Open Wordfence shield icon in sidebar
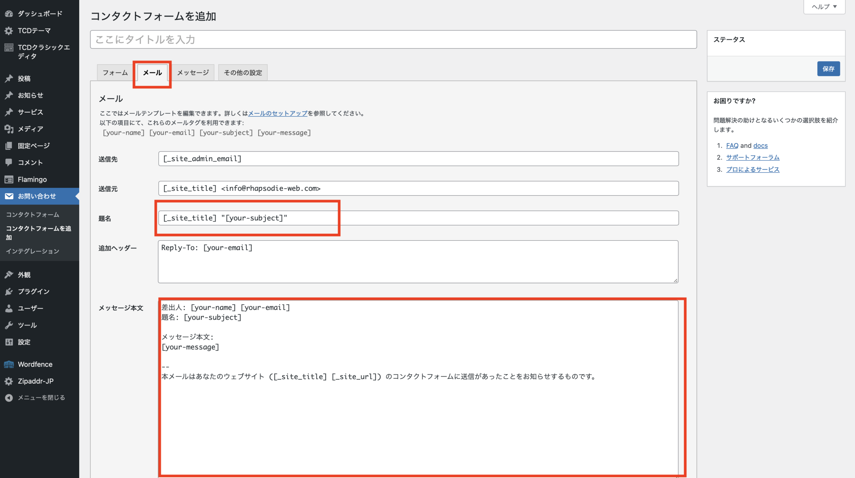This screenshot has width=855, height=478. 9,364
